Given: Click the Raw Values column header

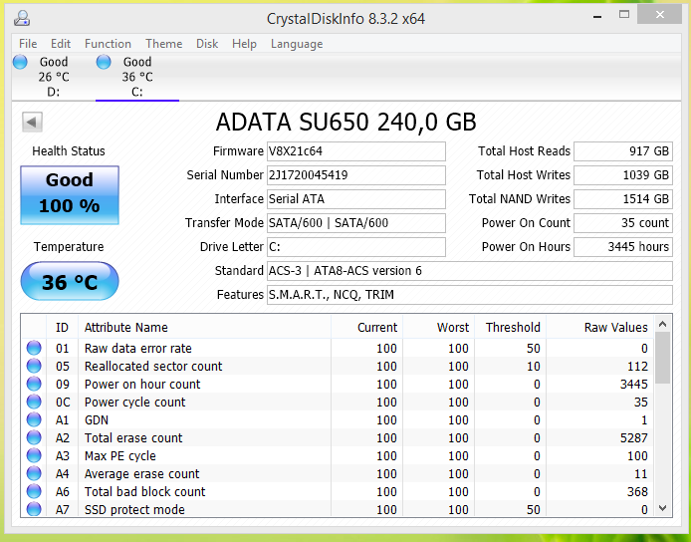Looking at the screenshot, I should pos(599,327).
